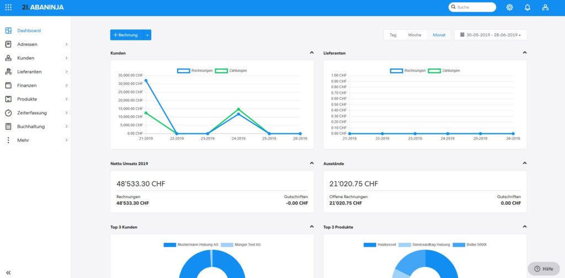Screen dimensions: 565x278
Task: Collapse the Kunden chart panel
Action: click(x=312, y=52)
